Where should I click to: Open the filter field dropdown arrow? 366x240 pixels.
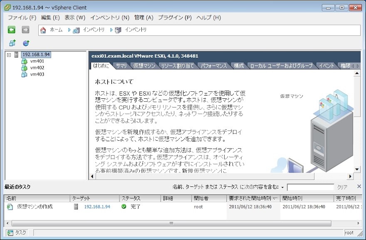click(282, 187)
